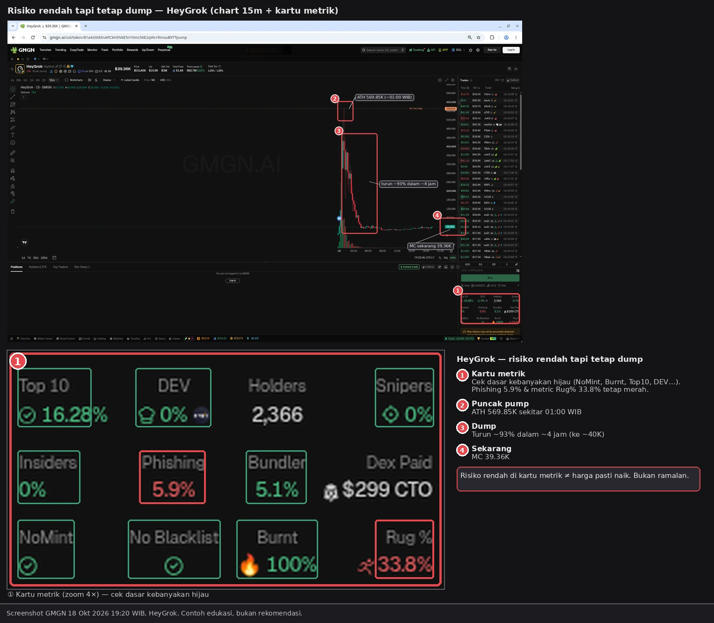Toggle the USD / SOL currency switch

tap(166, 80)
